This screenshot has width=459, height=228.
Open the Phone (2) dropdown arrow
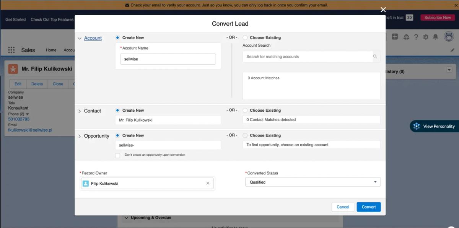pos(27,114)
